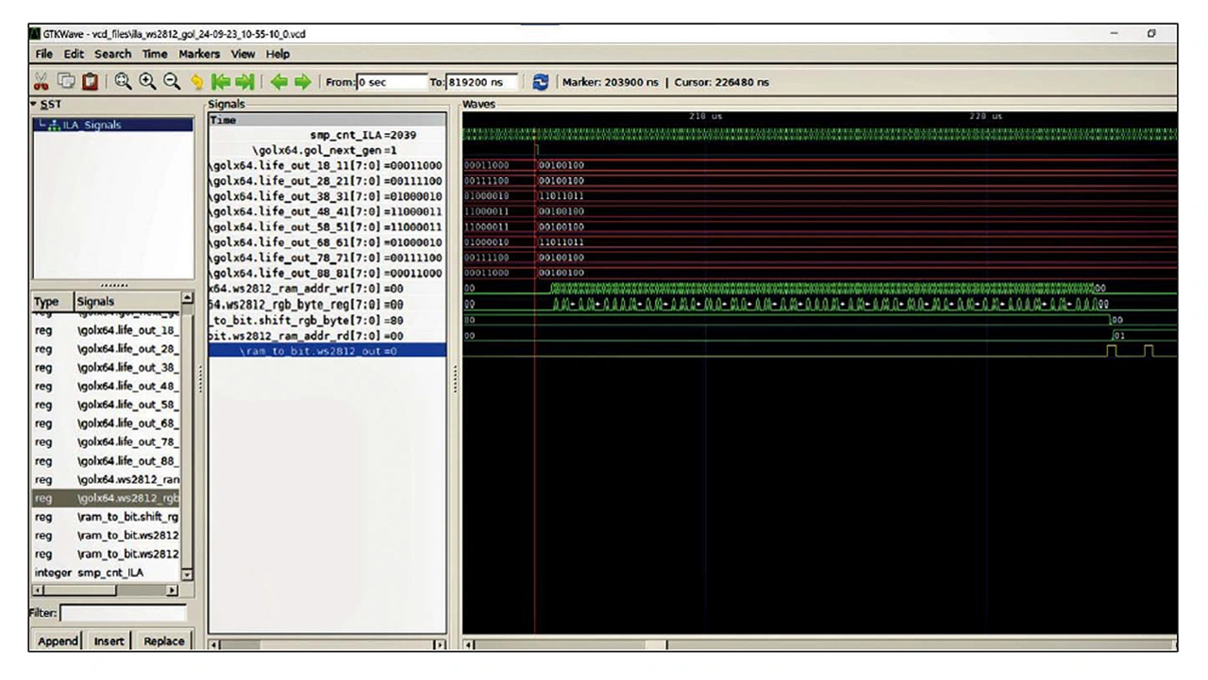Collapse the SST panel triangle
This screenshot has width=1208, height=680.
(34, 104)
